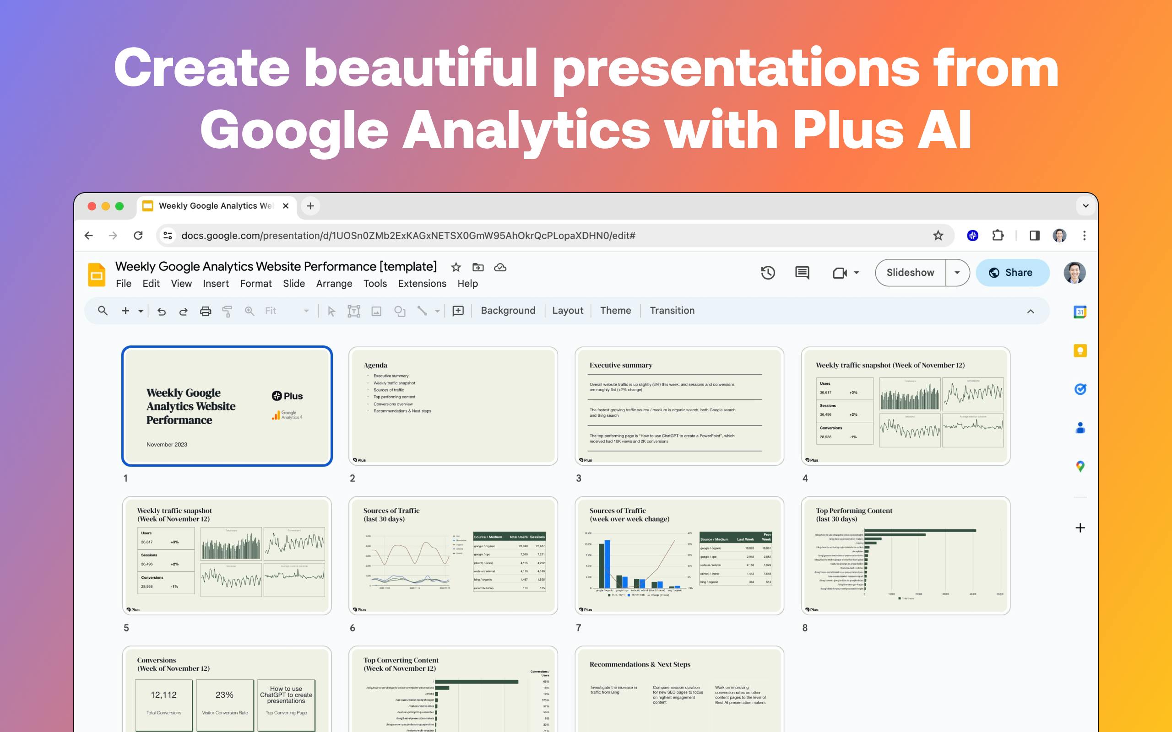
Task: Click the camera meet icon
Action: point(840,273)
